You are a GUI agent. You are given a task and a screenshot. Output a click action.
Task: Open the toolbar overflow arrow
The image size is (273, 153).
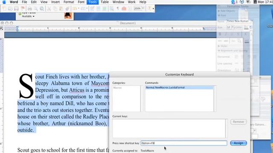tap(154, 8)
